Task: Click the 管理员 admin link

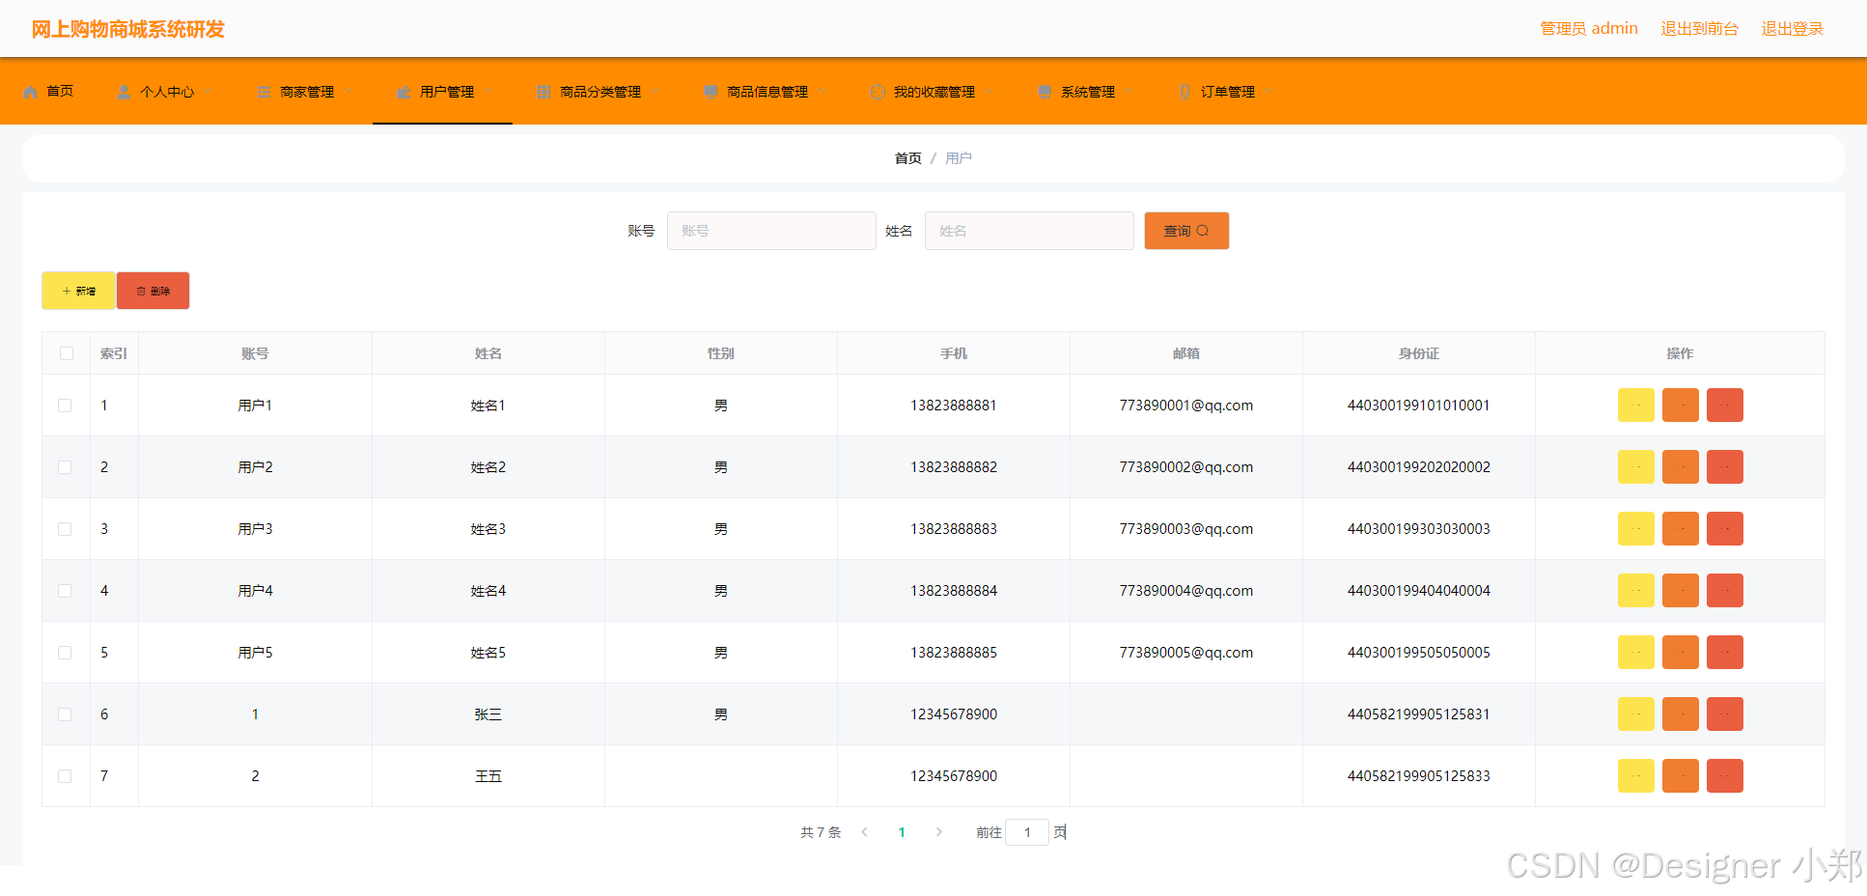Action: click(x=1589, y=29)
